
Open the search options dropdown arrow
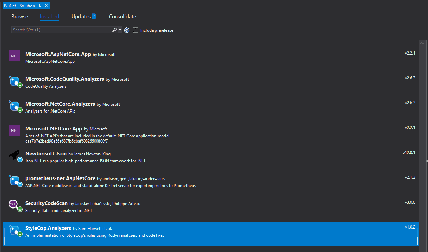120,30
